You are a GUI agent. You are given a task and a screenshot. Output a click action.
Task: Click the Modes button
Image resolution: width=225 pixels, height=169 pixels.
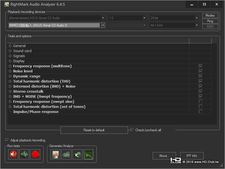(x=210, y=15)
